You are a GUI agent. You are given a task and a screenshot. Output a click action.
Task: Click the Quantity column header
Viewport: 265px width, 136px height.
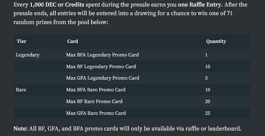point(216,41)
